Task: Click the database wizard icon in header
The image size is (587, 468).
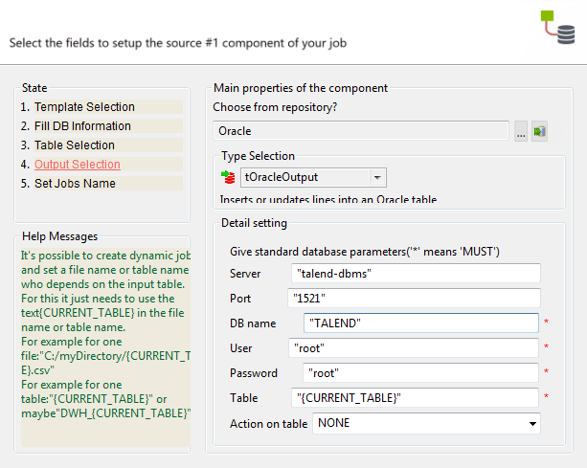Action: pyautogui.click(x=555, y=29)
